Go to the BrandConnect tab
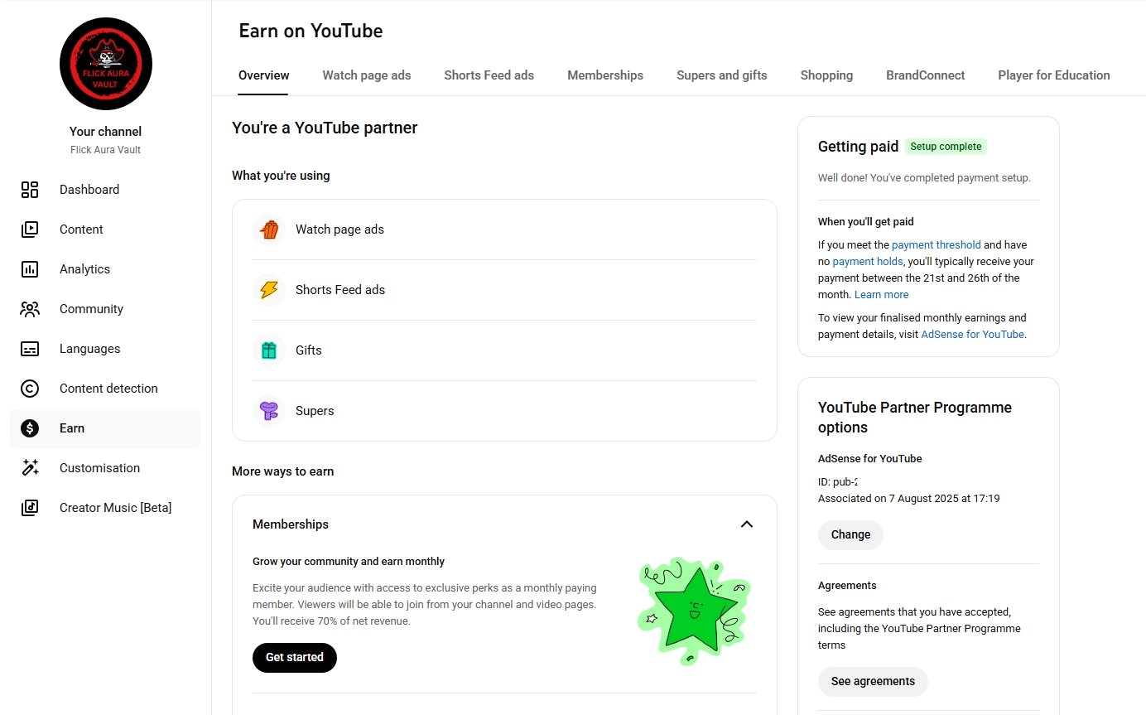 click(925, 75)
